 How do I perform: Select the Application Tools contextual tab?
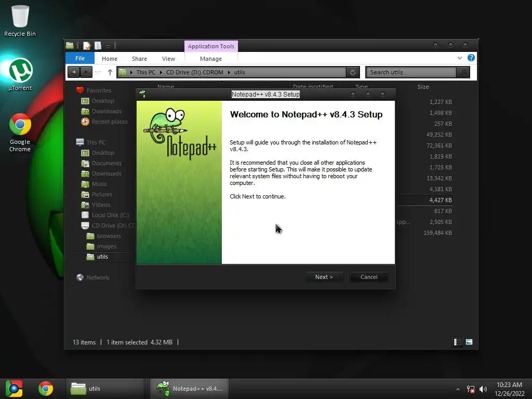tap(211, 46)
